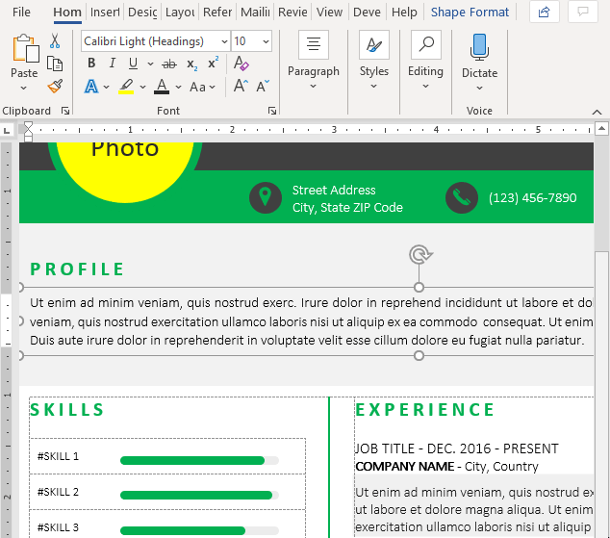
Task: Switch to the Mailings tab
Action: [x=255, y=13]
